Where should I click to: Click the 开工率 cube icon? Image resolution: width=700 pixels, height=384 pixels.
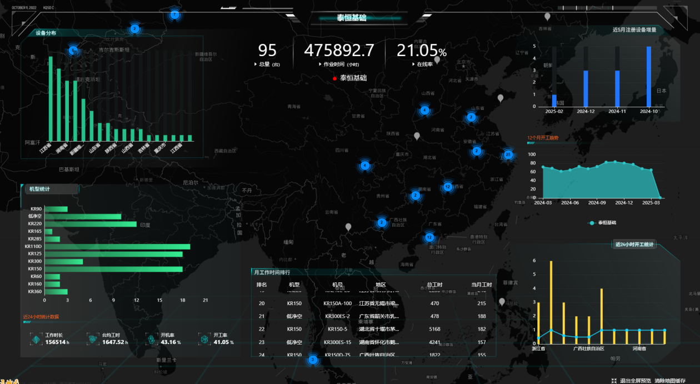[x=204, y=339]
